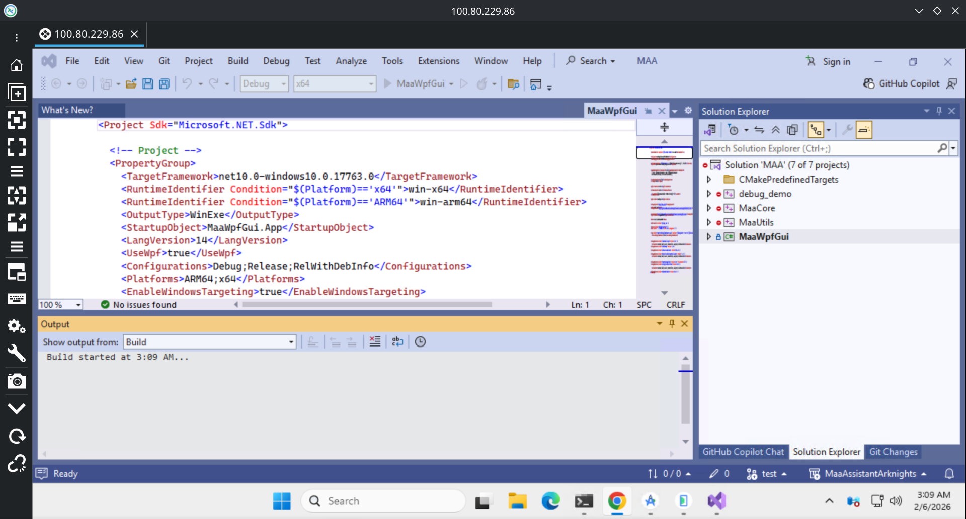
Task: Click the editor horizontal scrollbar thumb
Action: pos(366,305)
